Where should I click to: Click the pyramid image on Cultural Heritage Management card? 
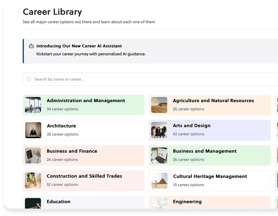pos(159,181)
